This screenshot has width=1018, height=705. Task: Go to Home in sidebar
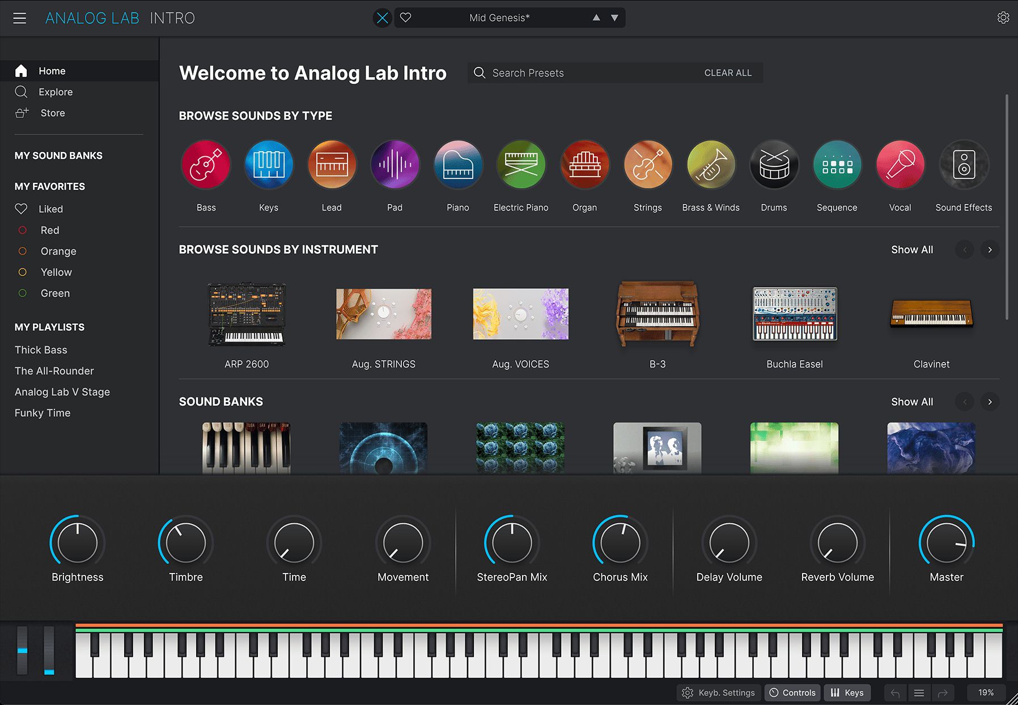[79, 71]
